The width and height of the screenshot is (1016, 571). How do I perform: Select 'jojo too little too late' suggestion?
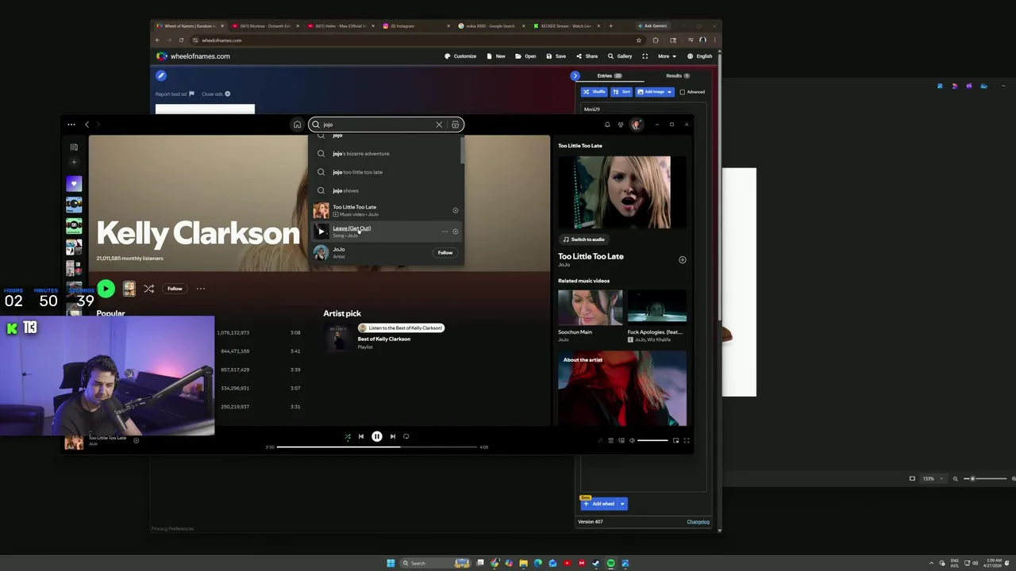point(385,172)
